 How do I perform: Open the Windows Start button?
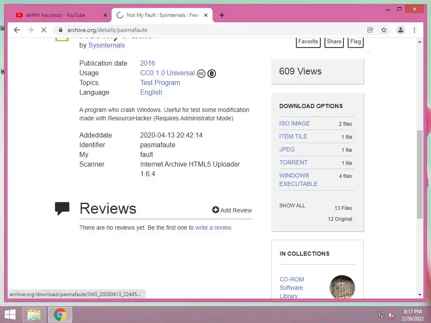pos(10,315)
